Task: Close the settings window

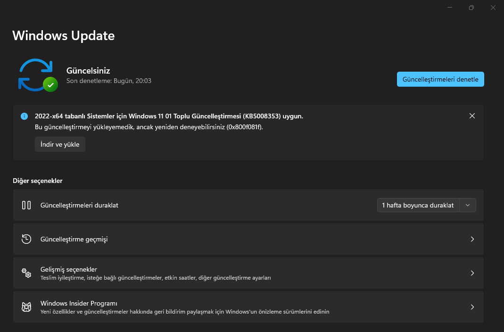Action: pyautogui.click(x=493, y=8)
